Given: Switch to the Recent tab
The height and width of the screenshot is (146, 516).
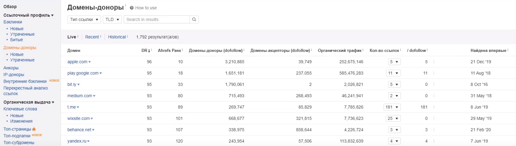Looking at the screenshot, I should (92, 37).
